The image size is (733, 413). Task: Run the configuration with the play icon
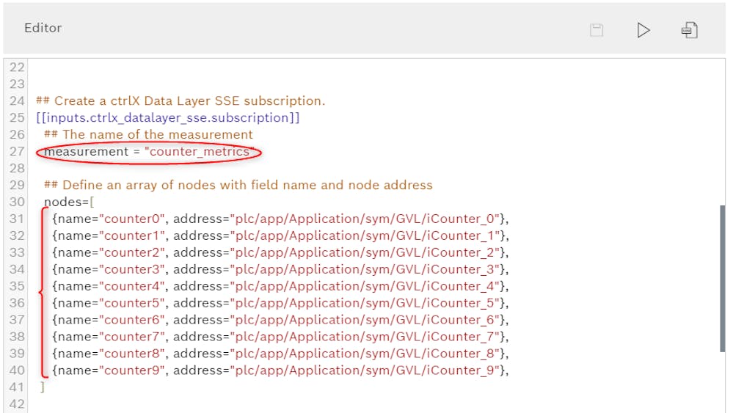pos(643,30)
